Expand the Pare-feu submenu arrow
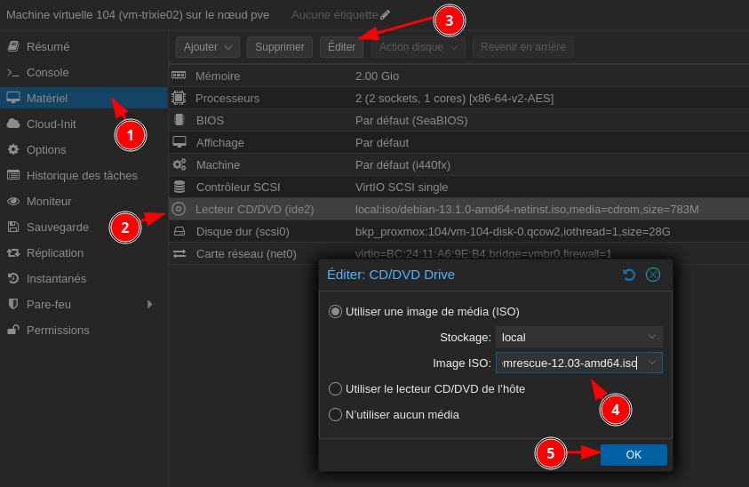Viewport: 749px width, 487px height. coord(149,304)
